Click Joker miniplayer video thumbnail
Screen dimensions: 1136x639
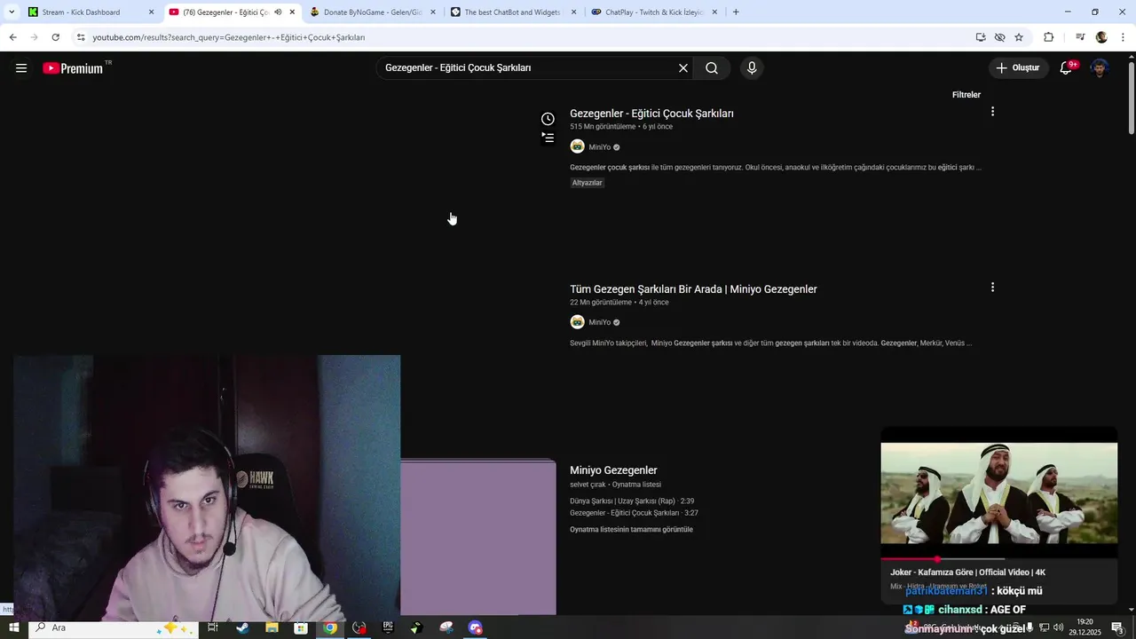[999, 493]
